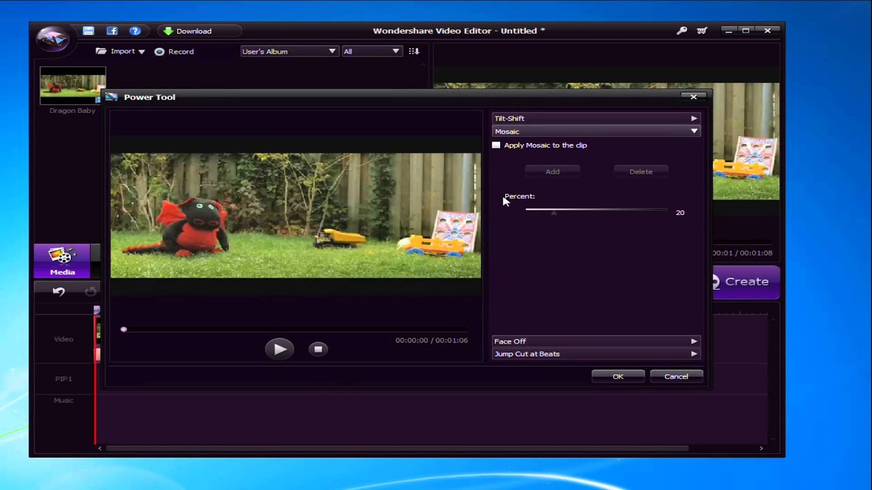
Task: Click the green Download button
Action: tap(200, 31)
